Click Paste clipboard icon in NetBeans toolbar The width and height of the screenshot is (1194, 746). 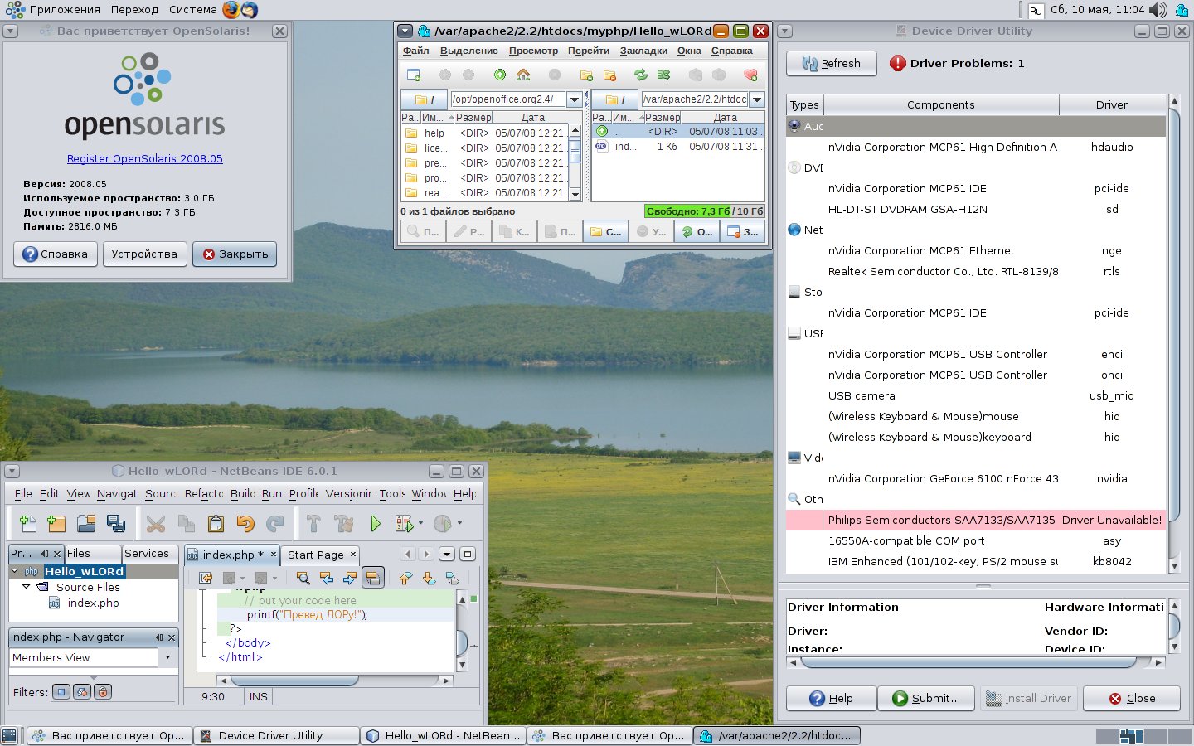pyautogui.click(x=216, y=523)
